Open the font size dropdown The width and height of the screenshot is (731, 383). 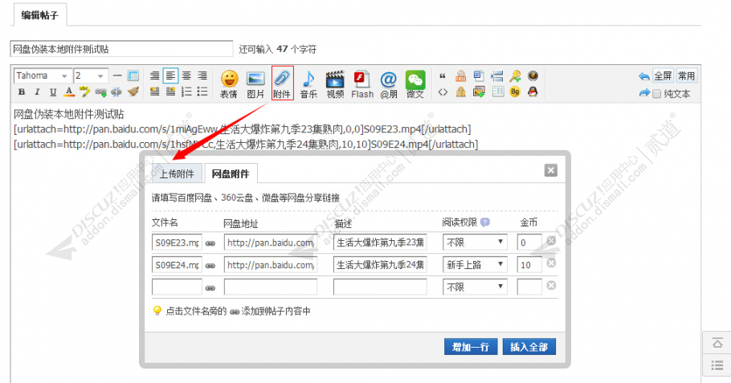[x=91, y=75]
